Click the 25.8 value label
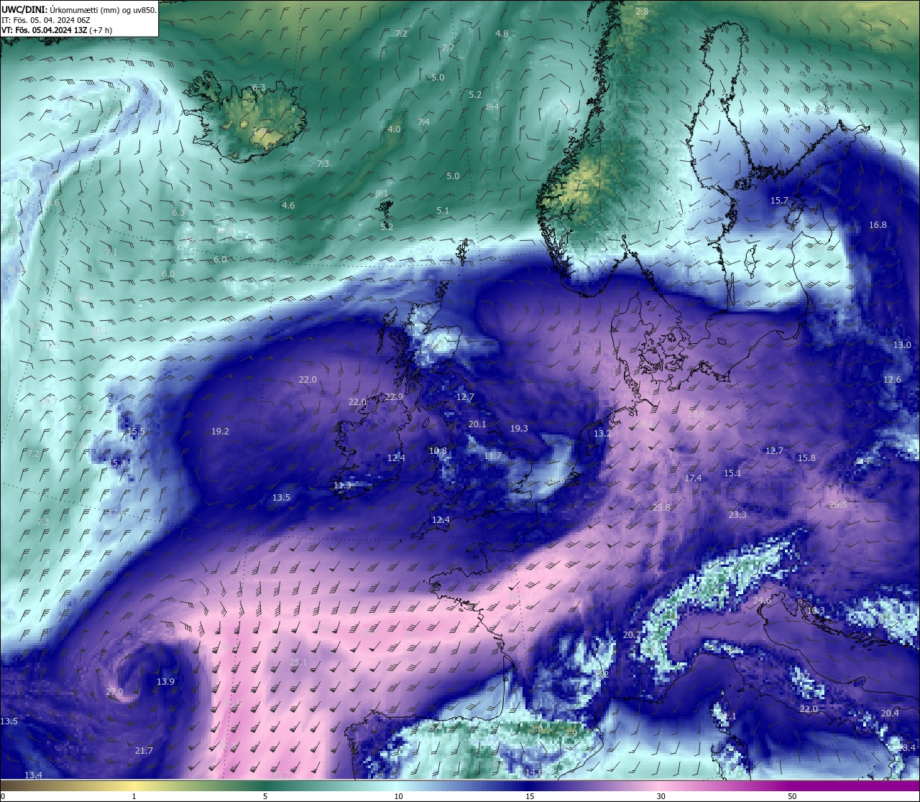920x802 pixels. [x=661, y=508]
